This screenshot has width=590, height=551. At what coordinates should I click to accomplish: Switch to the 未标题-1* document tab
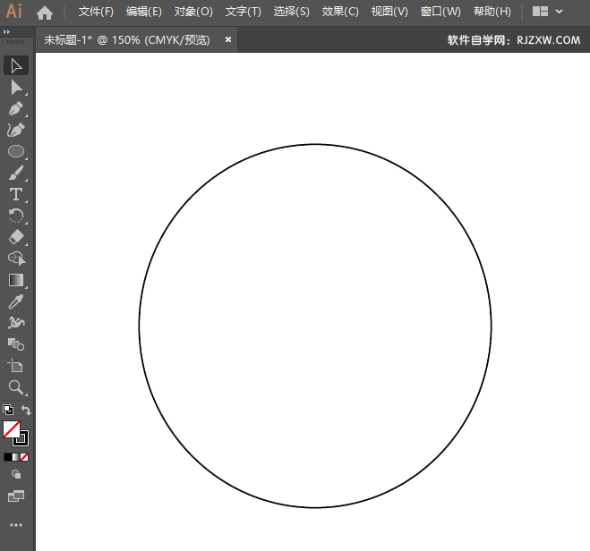[x=127, y=40]
